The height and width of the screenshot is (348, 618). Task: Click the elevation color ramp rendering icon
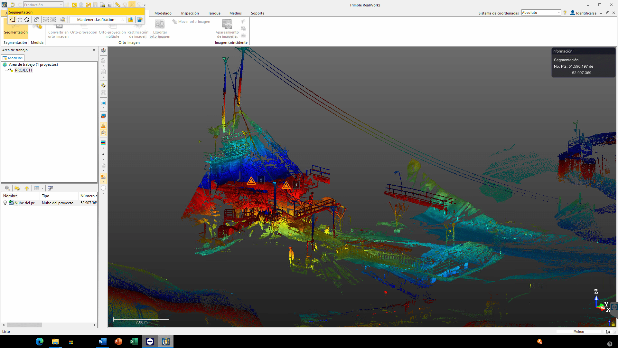(103, 143)
